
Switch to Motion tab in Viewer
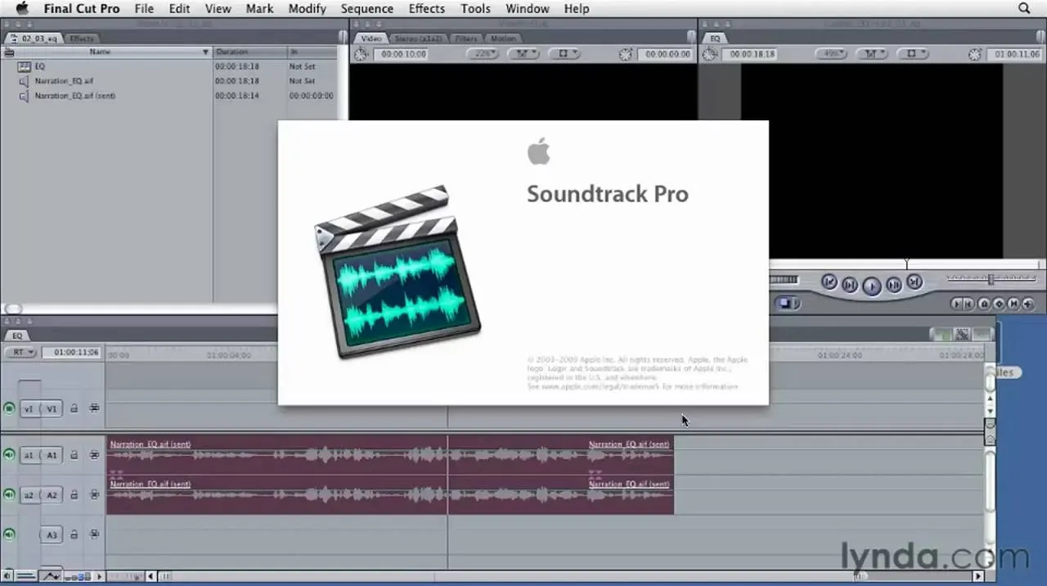point(503,38)
